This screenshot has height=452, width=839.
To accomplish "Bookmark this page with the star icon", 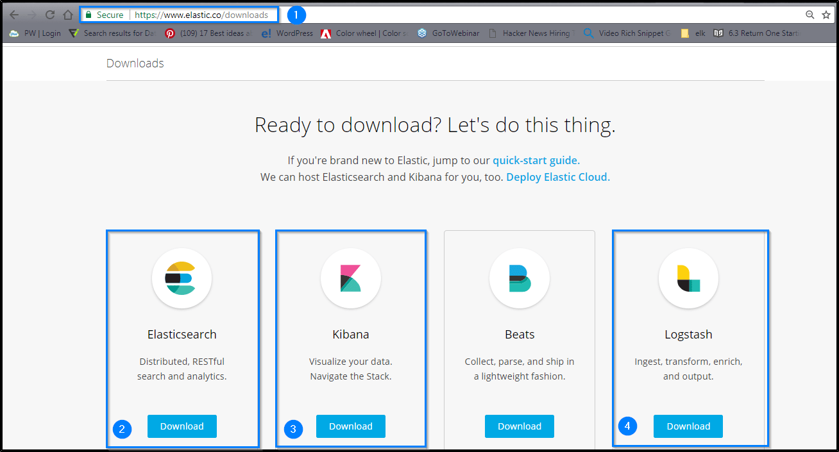I will coord(826,15).
